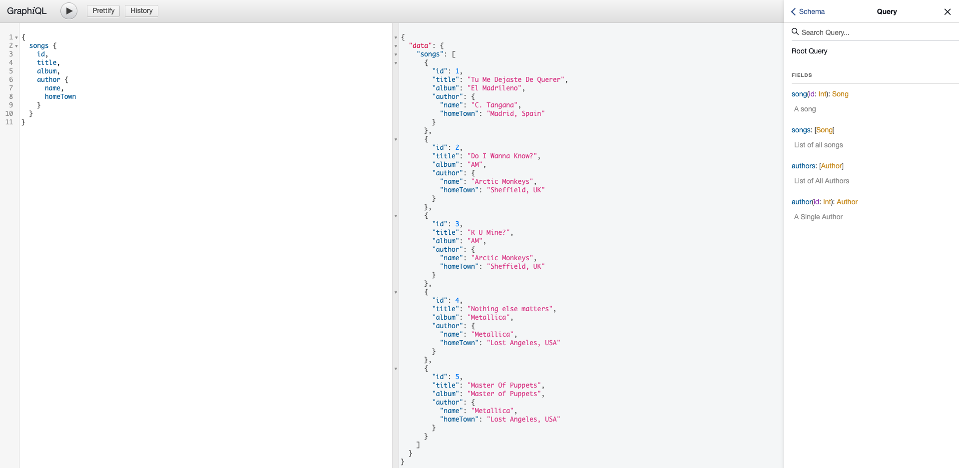Collapse the data object in the results pane

point(396,45)
